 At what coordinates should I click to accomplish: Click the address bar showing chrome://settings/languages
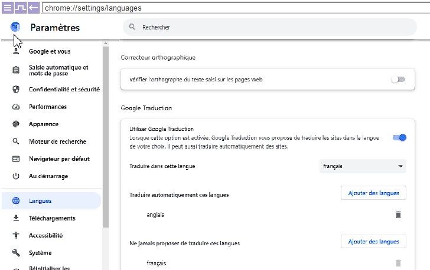[236, 8]
